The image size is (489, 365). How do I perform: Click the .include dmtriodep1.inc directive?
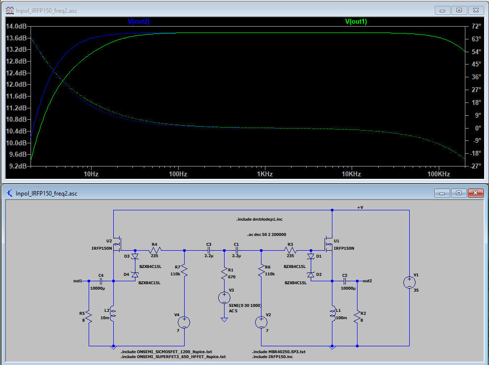point(259,219)
